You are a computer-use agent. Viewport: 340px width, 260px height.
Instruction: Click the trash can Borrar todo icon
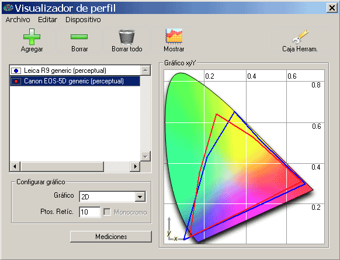(127, 37)
